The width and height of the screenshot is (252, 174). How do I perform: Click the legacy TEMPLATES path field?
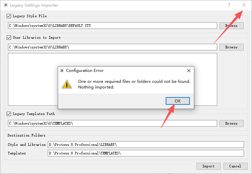[x=113, y=123]
